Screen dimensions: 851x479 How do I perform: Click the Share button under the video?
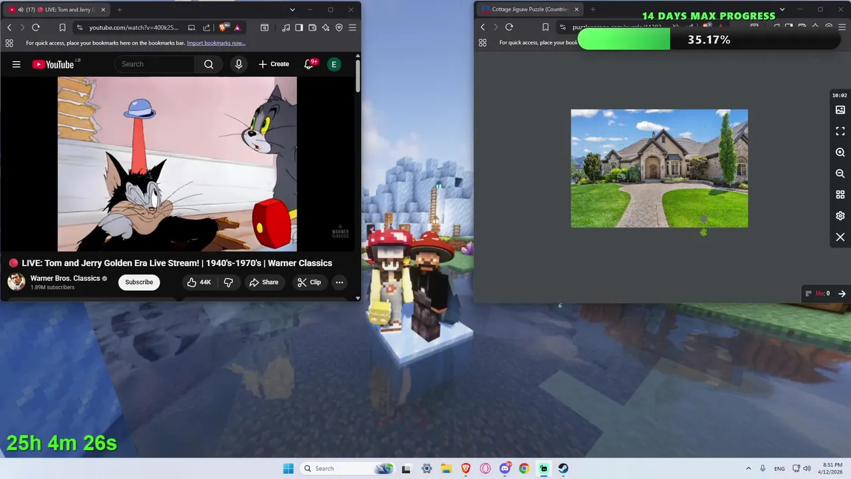point(263,282)
